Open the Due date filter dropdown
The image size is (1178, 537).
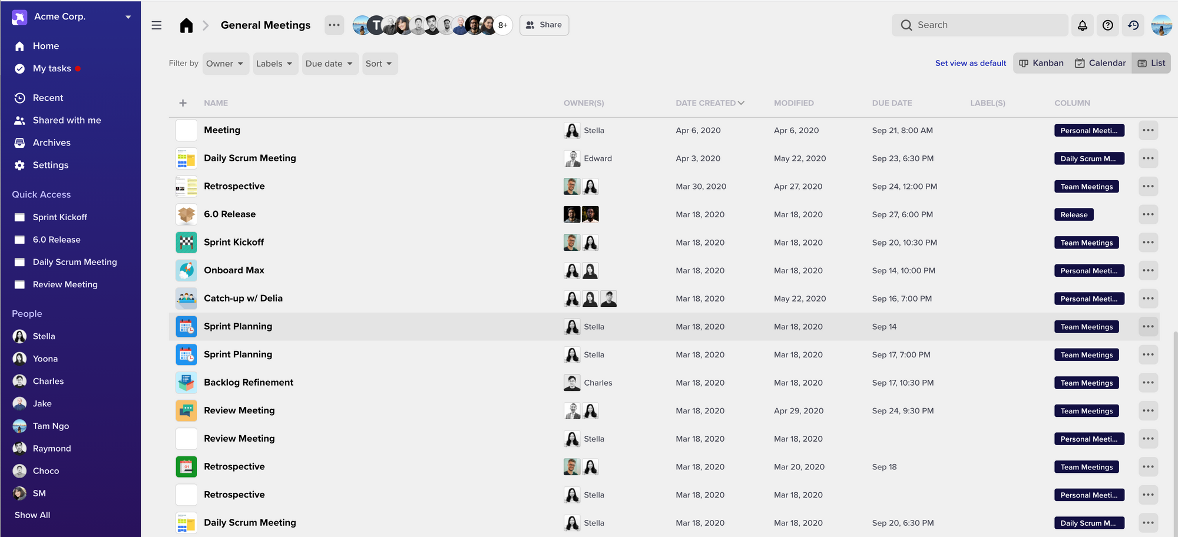[x=329, y=64]
